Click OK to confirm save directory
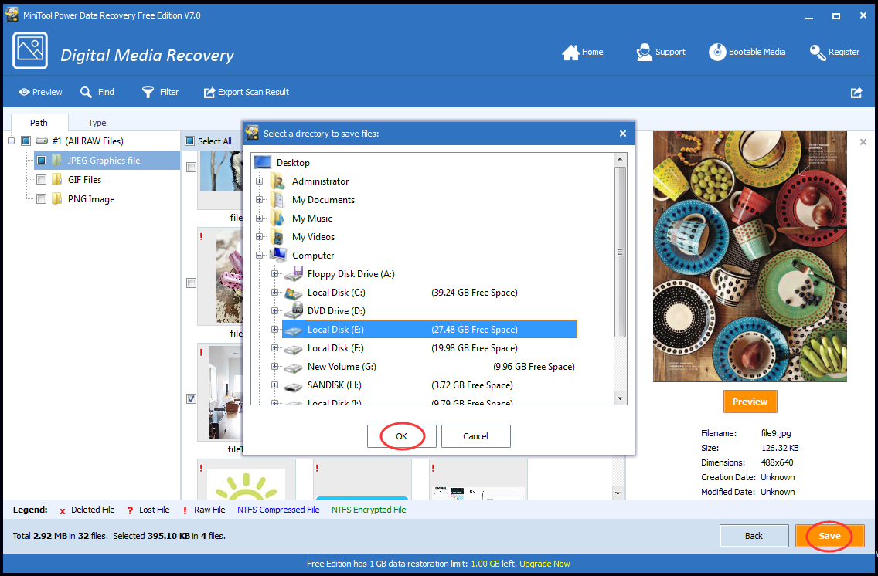The height and width of the screenshot is (576, 878). 401,436
